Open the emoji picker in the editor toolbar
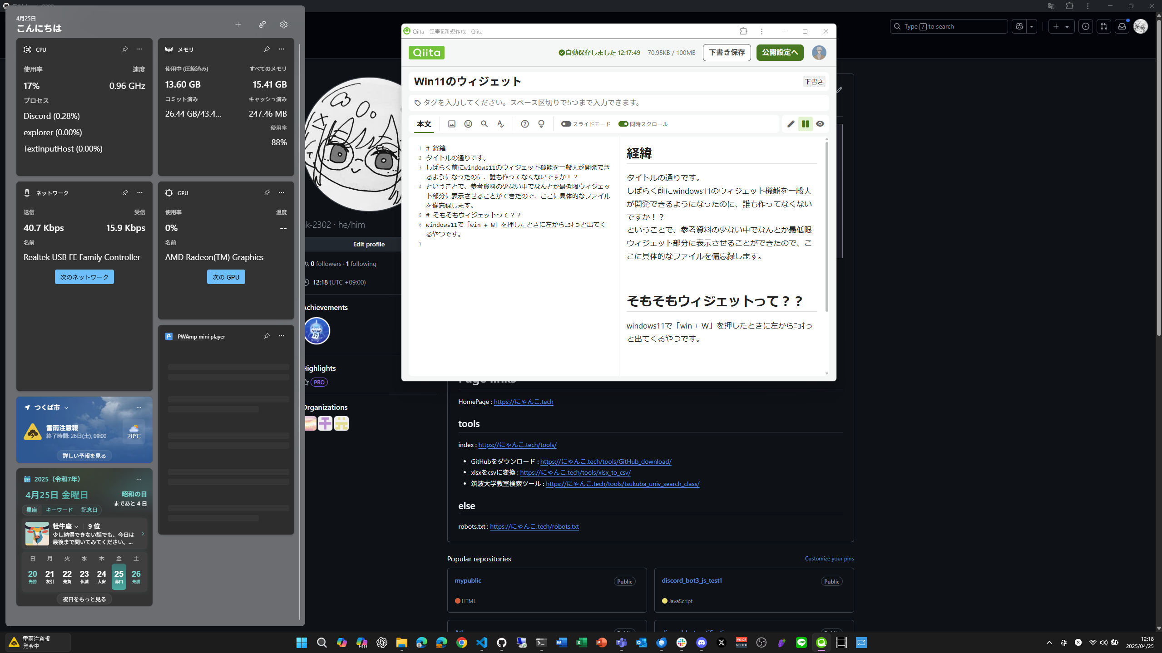The width and height of the screenshot is (1162, 653). click(468, 123)
